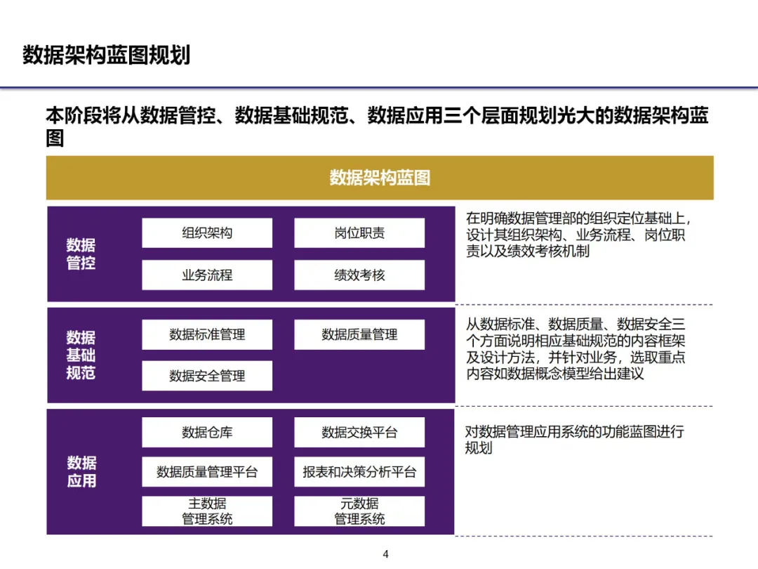The width and height of the screenshot is (758, 569).
Task: Click the 报表和决策分析平台 box
Action: click(359, 472)
